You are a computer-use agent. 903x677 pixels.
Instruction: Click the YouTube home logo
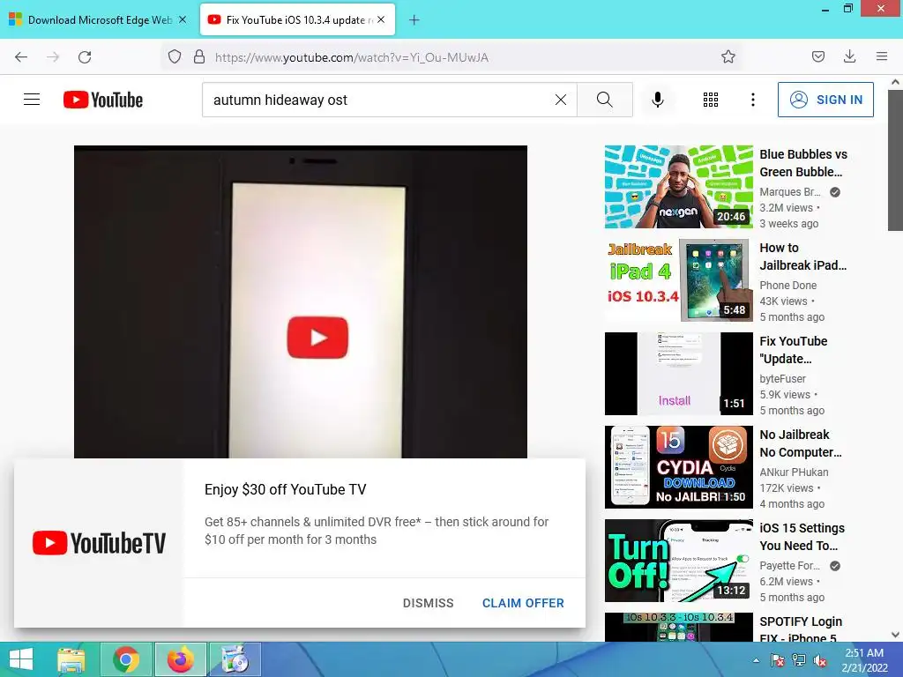(103, 100)
